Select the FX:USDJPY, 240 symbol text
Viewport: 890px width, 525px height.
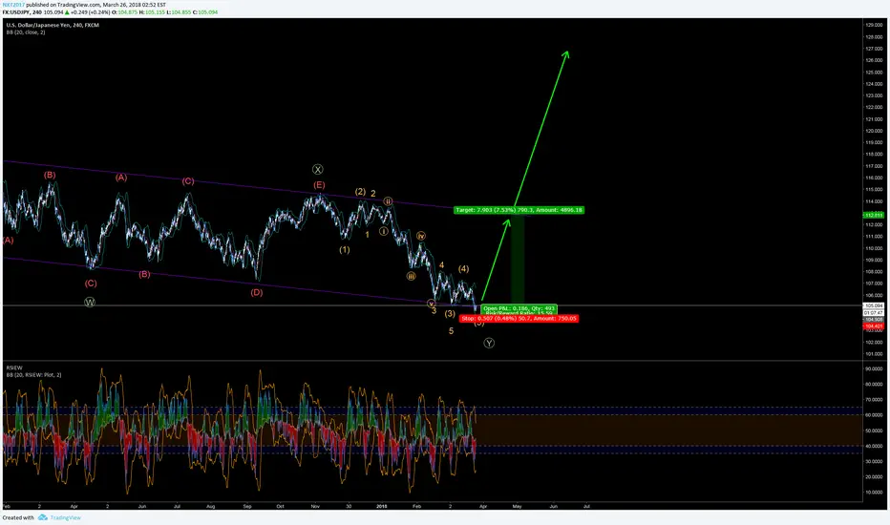point(22,11)
